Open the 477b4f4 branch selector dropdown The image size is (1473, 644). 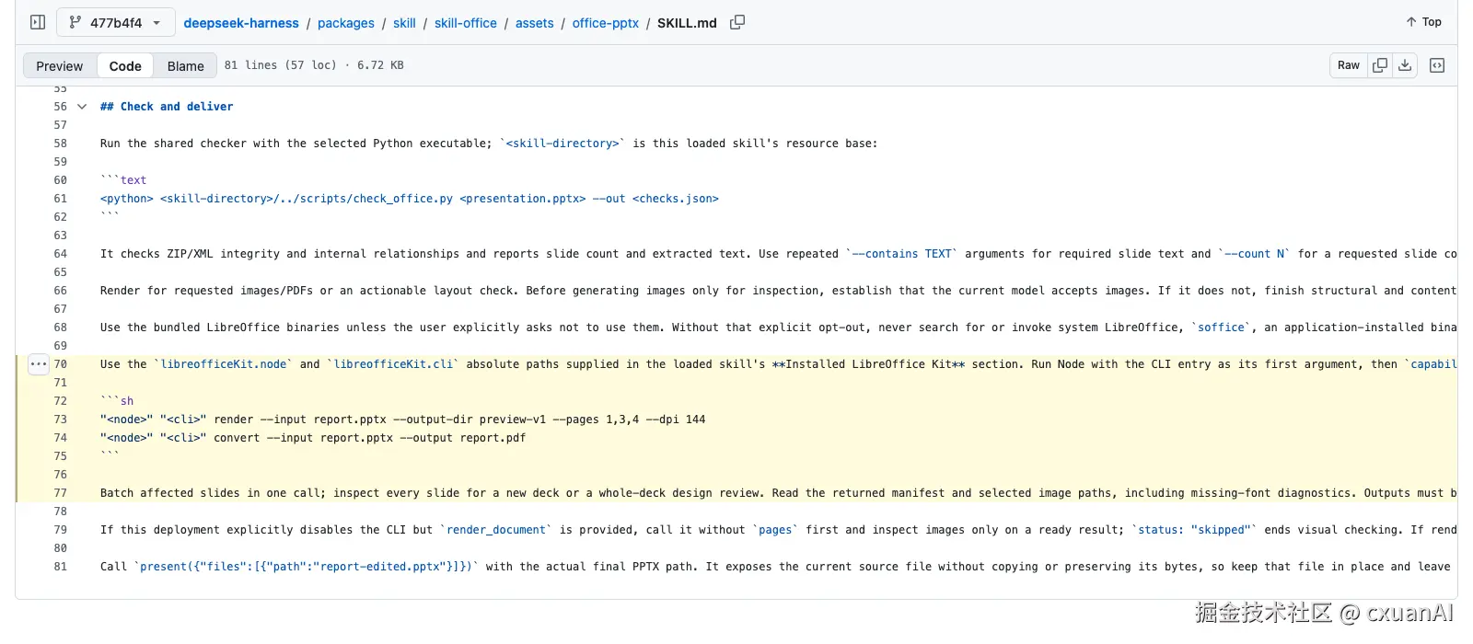[x=116, y=22]
